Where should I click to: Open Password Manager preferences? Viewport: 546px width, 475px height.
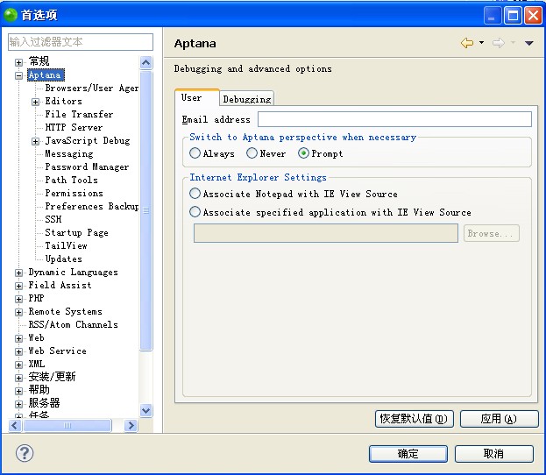coord(87,167)
